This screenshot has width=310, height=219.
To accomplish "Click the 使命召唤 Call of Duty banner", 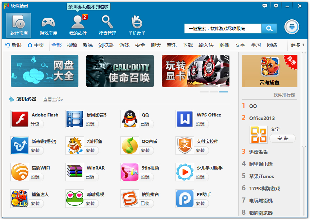I will [120, 71].
